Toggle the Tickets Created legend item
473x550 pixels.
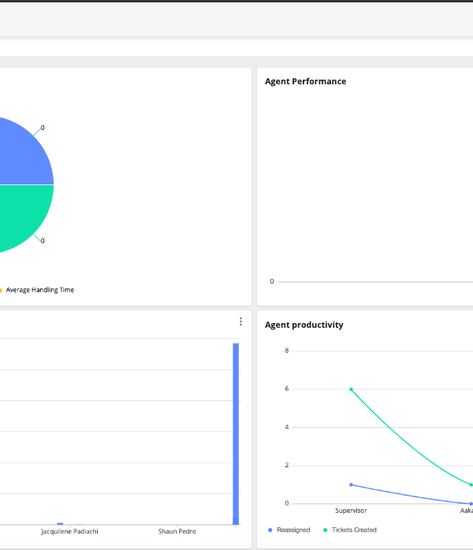coord(350,530)
